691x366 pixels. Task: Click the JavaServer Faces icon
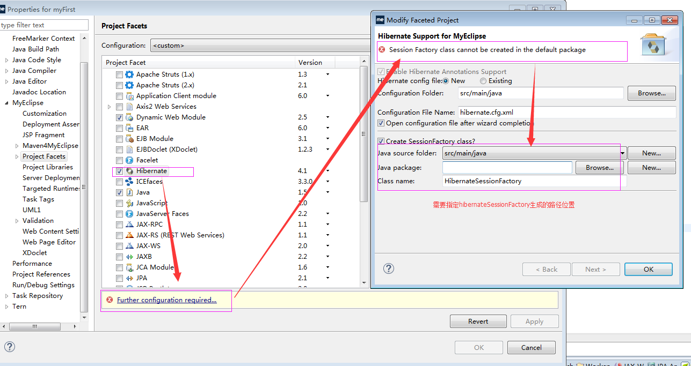(129, 214)
